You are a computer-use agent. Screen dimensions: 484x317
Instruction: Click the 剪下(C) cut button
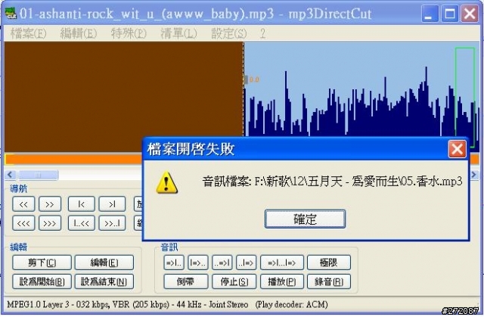pyautogui.click(x=42, y=263)
